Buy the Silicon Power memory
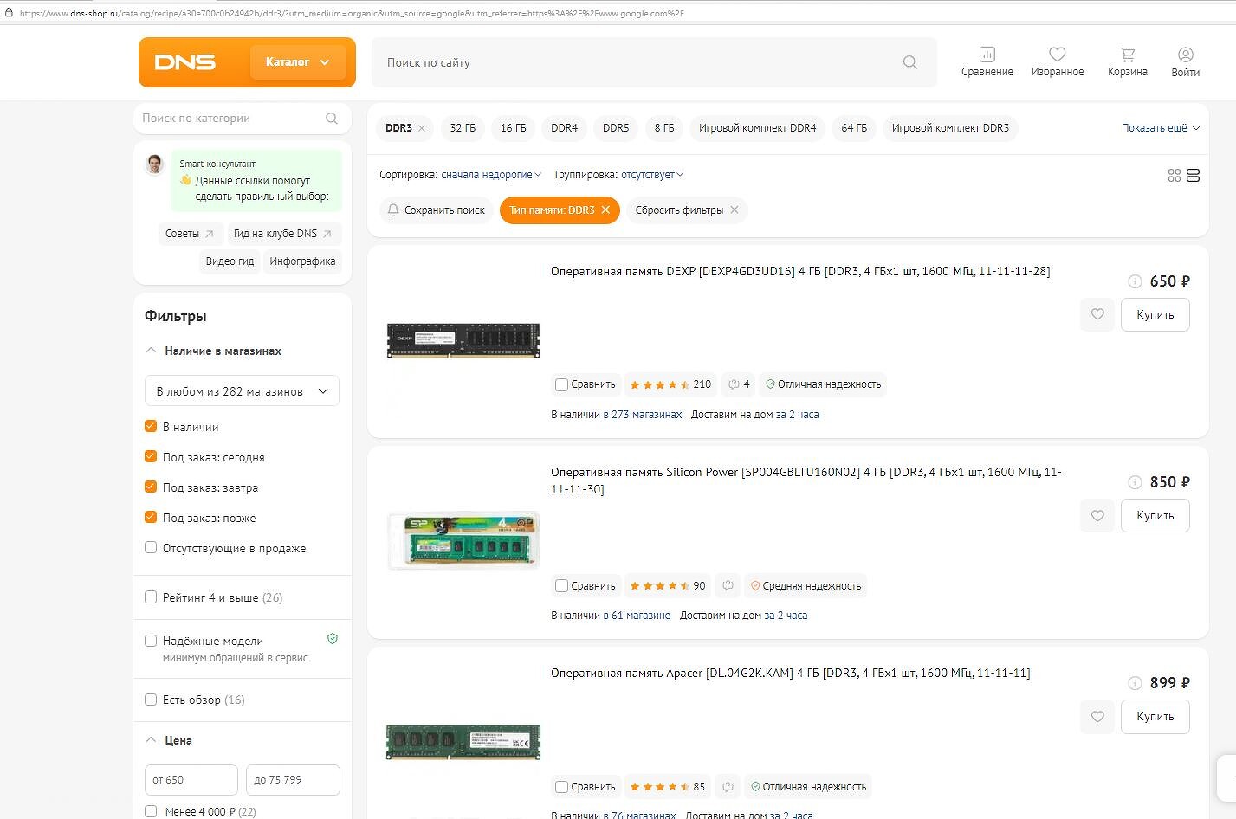Image resolution: width=1236 pixels, height=819 pixels. tap(1155, 515)
